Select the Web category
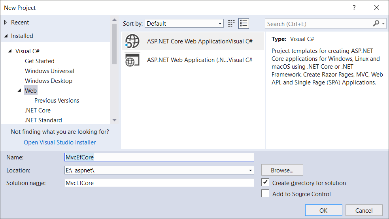The height and width of the screenshot is (219, 389). (x=31, y=91)
